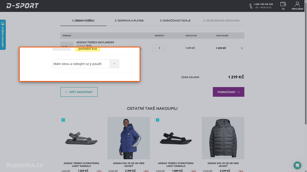Edit the quantity field showing 1
The height and width of the screenshot is (172, 307).
(x=159, y=48)
